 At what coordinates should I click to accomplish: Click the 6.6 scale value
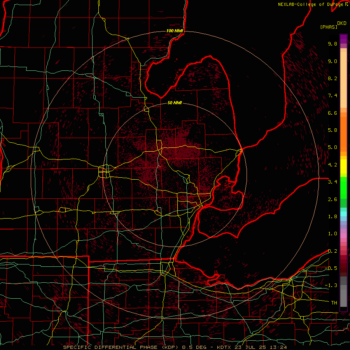tap(332, 113)
